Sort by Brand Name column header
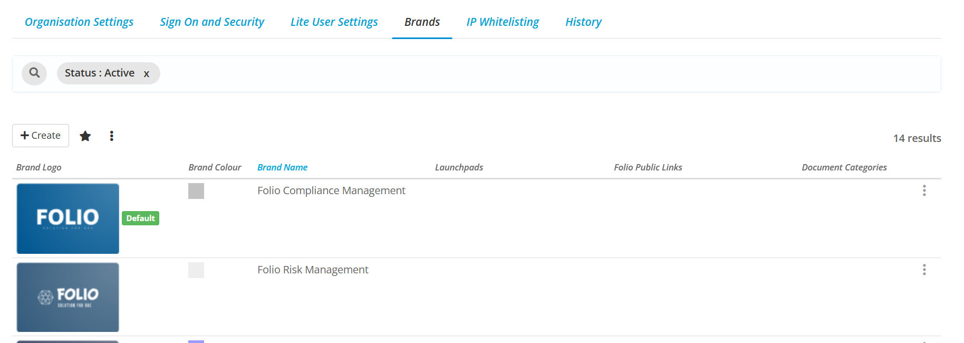The width and height of the screenshot is (964, 343). (x=282, y=167)
